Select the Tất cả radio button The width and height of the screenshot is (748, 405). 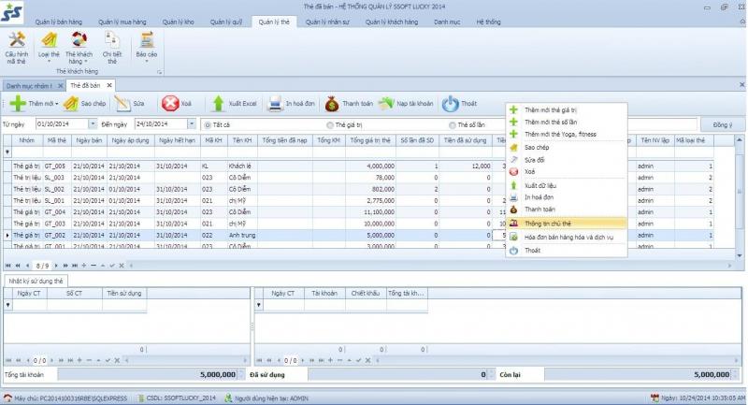[205, 124]
